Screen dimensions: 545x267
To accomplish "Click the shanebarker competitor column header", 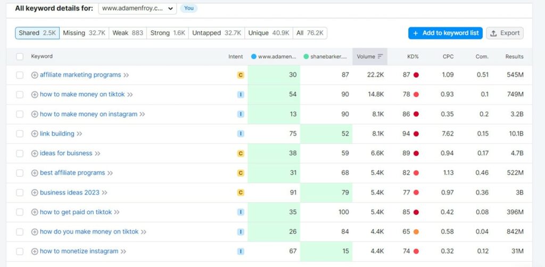I will pos(325,56).
